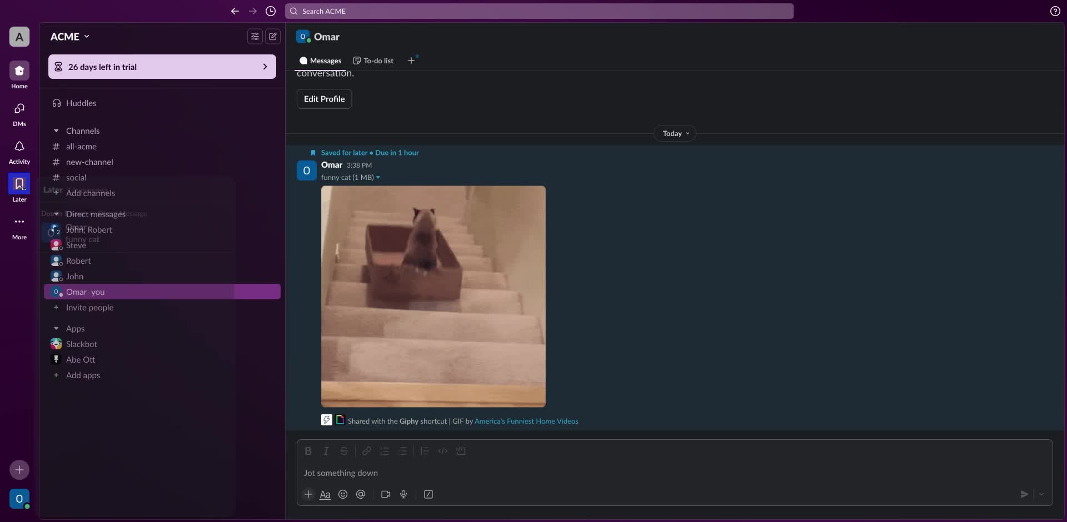This screenshot has width=1067, height=522.
Task: Apply italic formatting
Action: [x=326, y=451]
